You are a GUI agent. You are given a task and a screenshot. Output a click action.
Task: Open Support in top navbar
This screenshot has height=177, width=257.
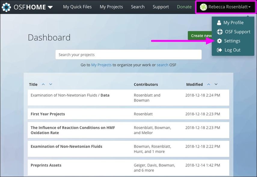click(161, 7)
